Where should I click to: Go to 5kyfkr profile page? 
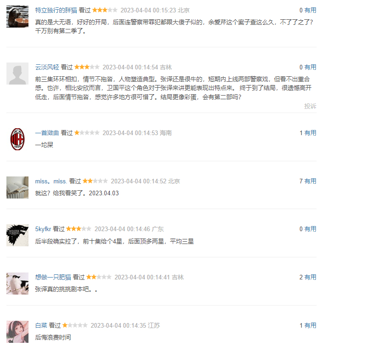click(43, 229)
